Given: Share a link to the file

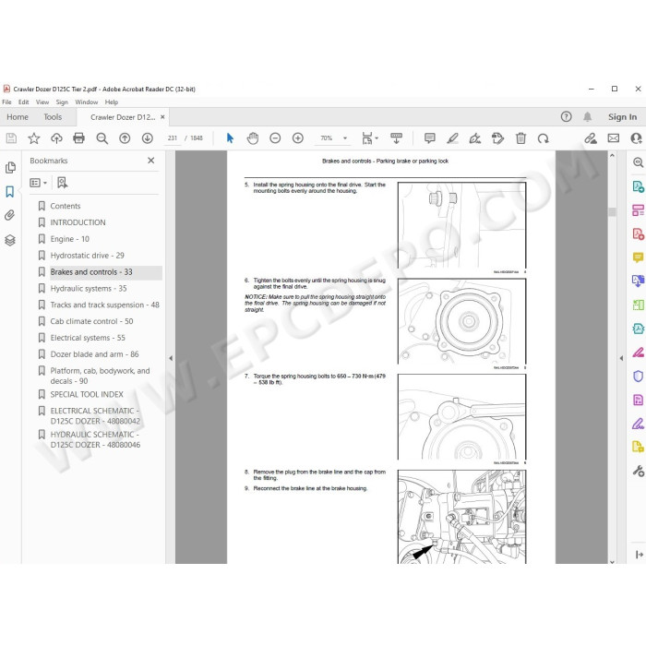Looking at the screenshot, I should click(591, 138).
